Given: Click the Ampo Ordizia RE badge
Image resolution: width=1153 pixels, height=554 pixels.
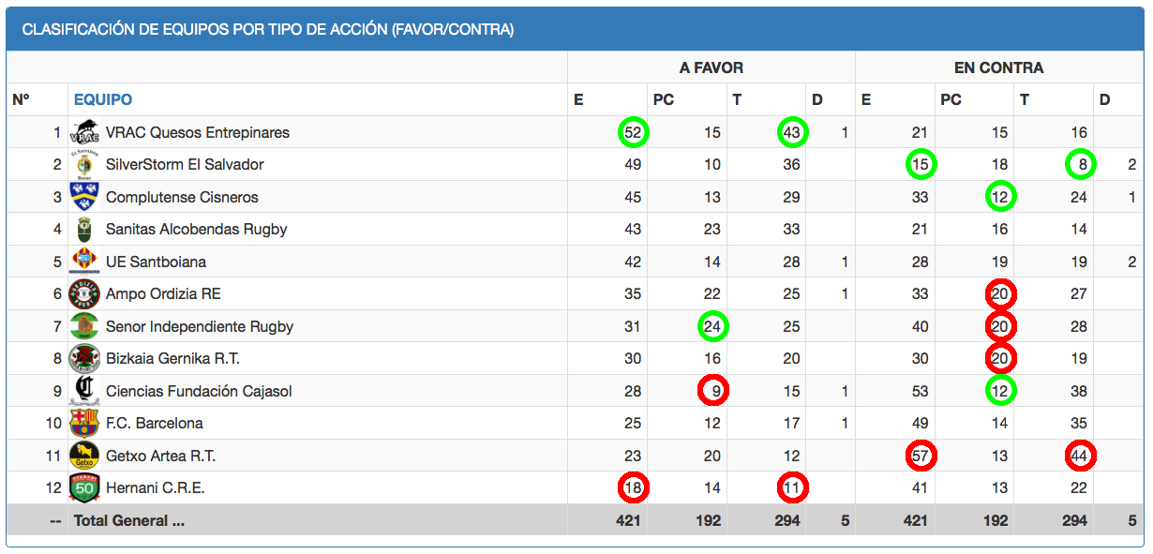Looking at the screenshot, I should pos(84,294).
